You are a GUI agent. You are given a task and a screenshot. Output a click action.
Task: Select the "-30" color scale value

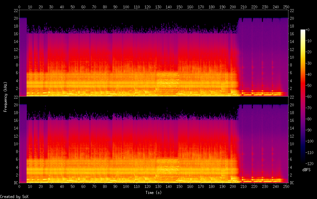[309, 63]
